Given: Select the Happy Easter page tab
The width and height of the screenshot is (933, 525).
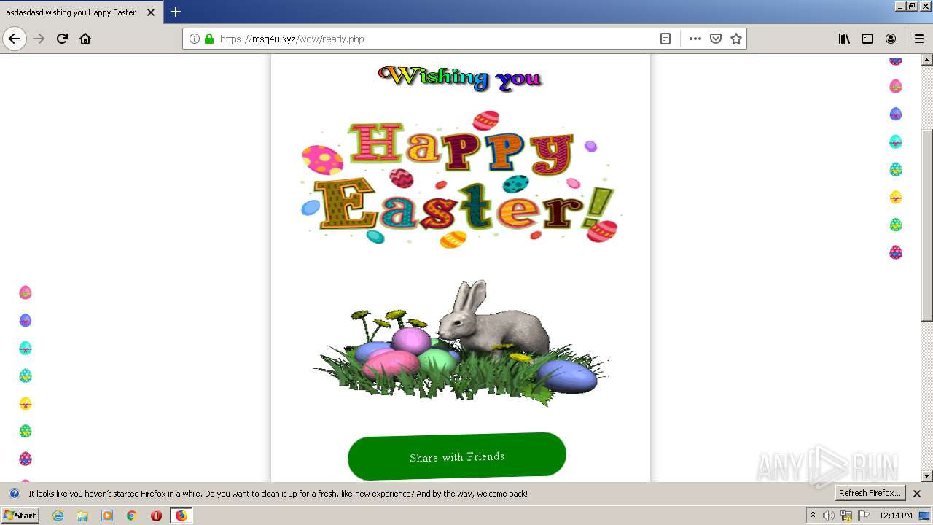Looking at the screenshot, I should (x=80, y=12).
